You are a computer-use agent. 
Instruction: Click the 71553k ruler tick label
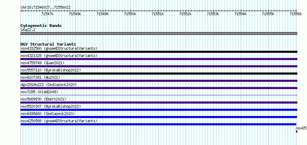(213, 14)
